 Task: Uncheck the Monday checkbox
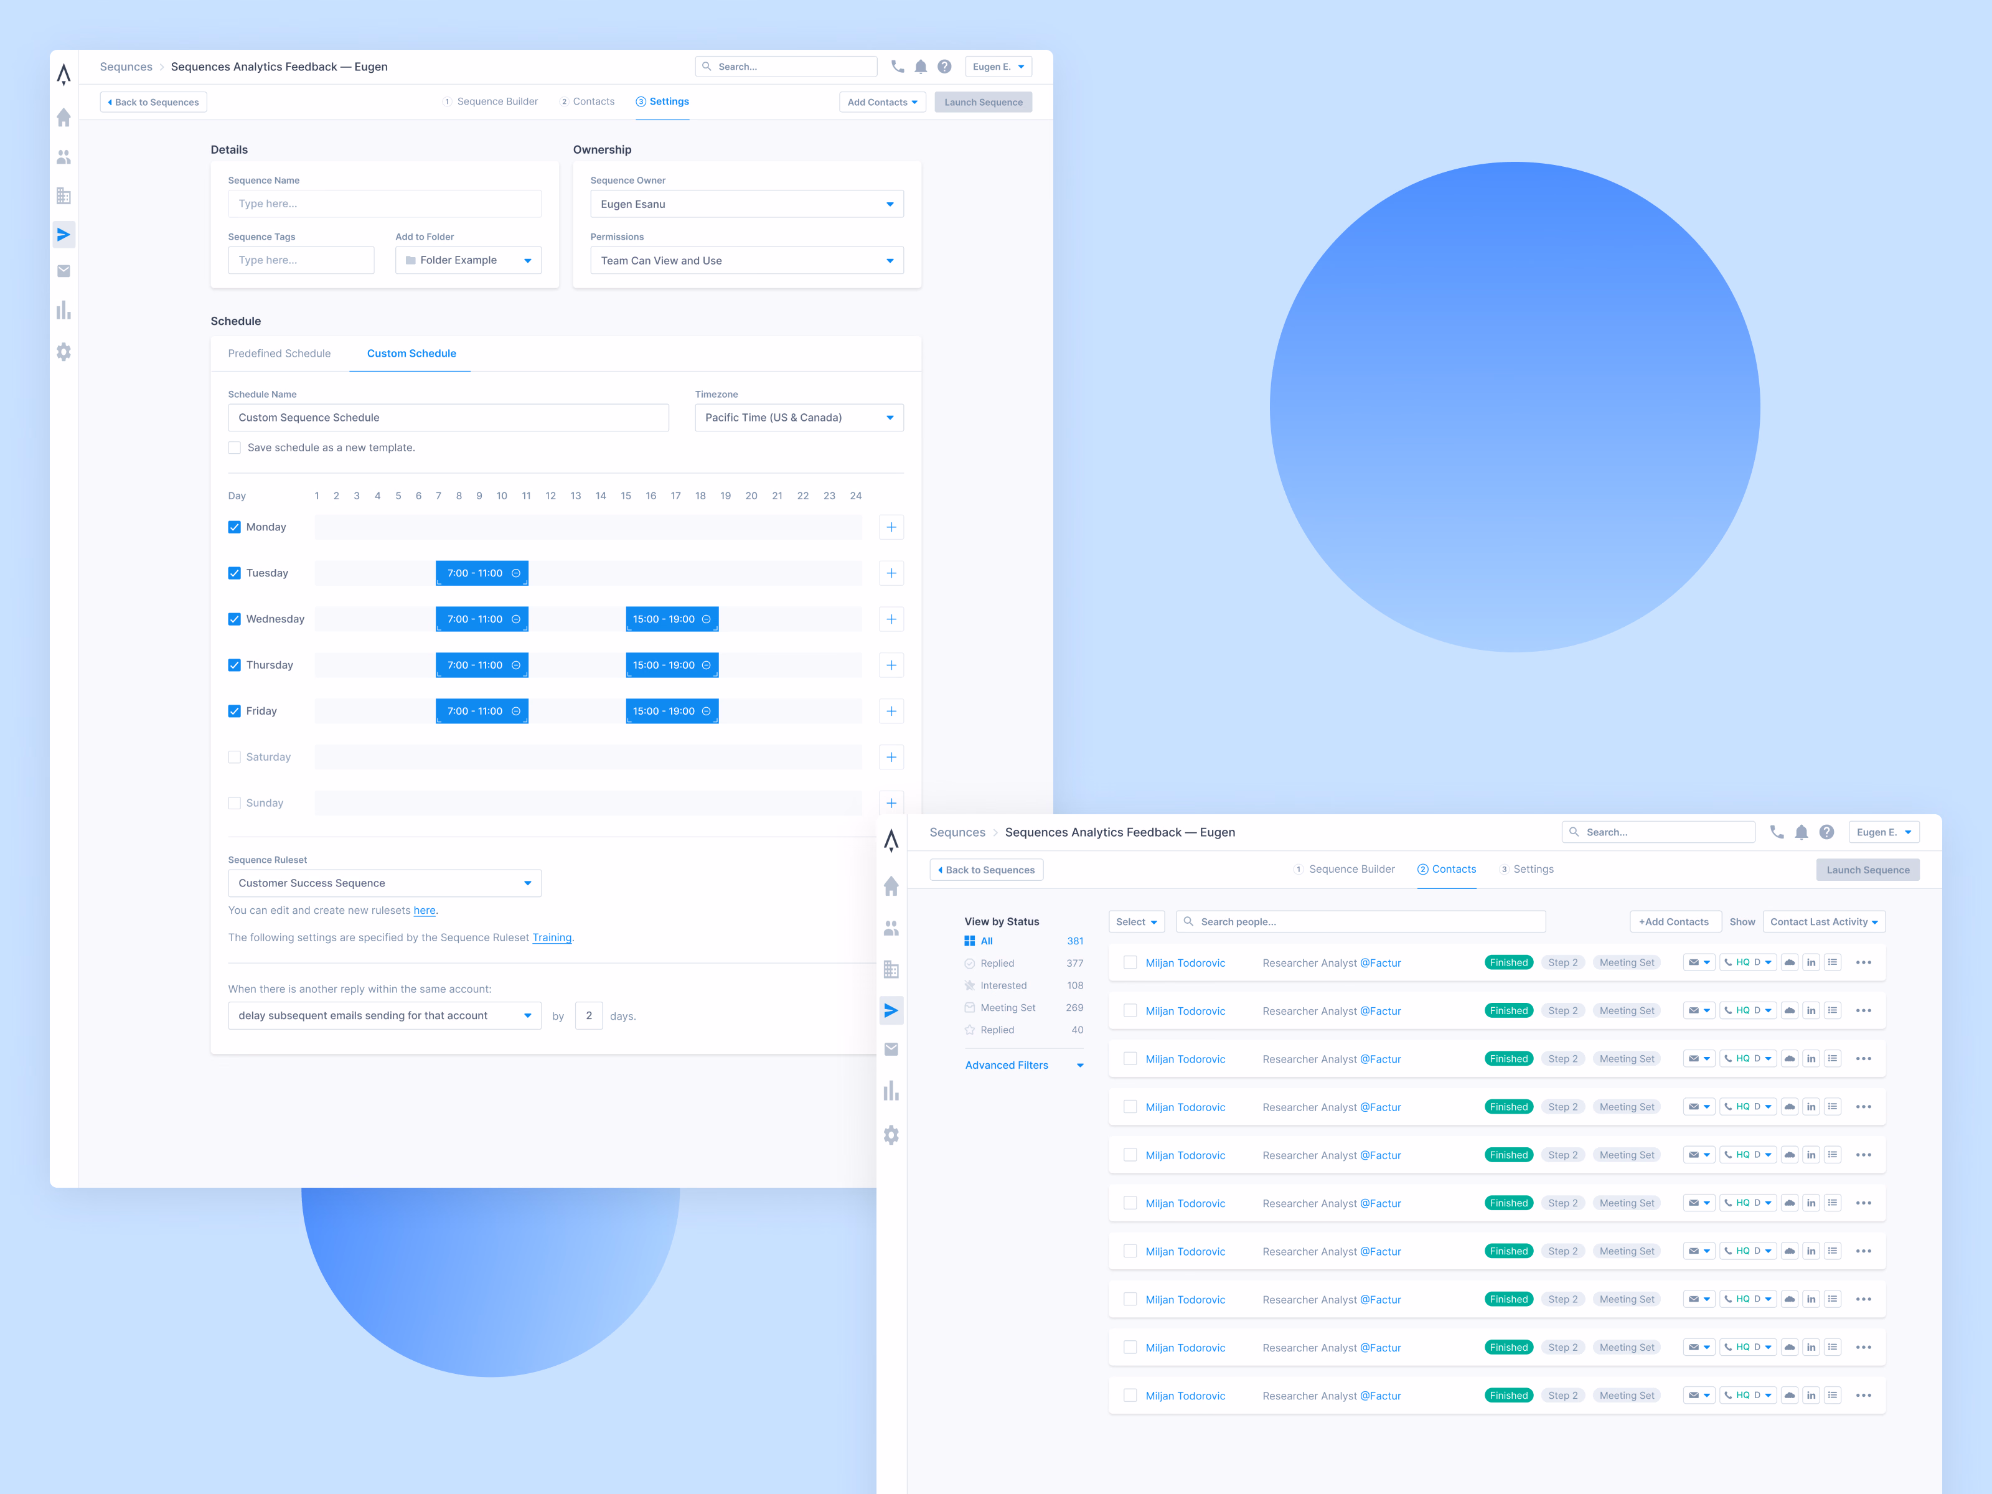click(234, 527)
